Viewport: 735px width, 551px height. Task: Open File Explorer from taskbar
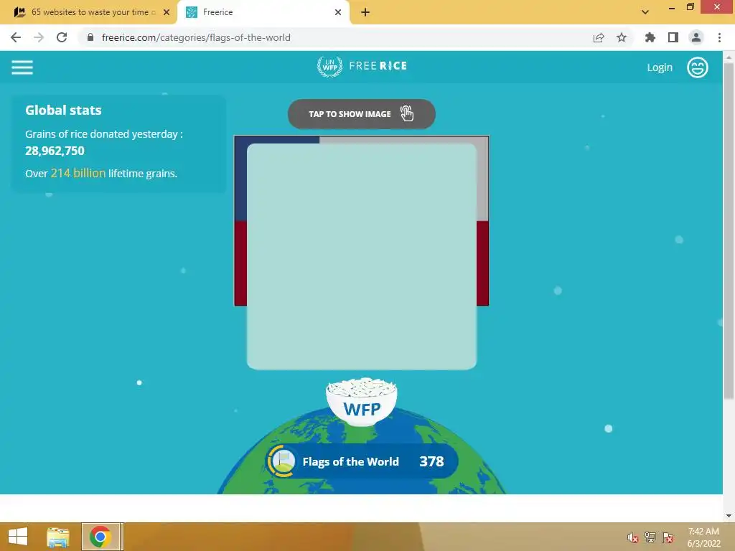(x=58, y=537)
